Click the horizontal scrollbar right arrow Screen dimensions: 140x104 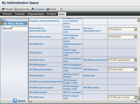[135, 101]
